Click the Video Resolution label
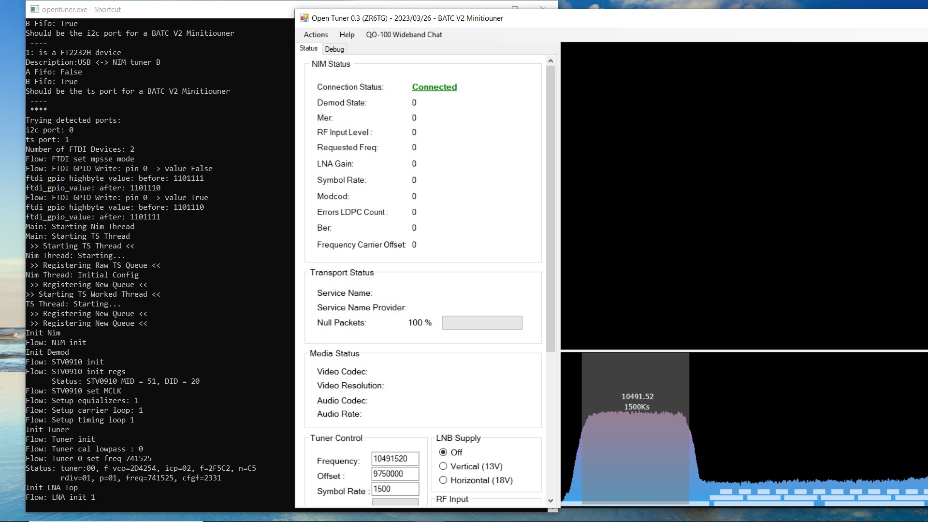The height and width of the screenshot is (522, 928). point(350,386)
